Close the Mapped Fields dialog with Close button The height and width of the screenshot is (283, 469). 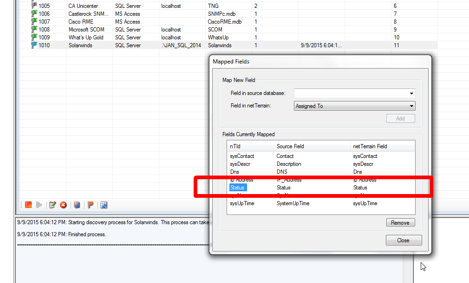coord(403,240)
